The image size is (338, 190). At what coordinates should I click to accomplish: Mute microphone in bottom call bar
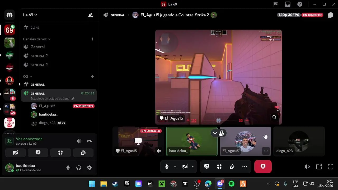(x=167, y=167)
